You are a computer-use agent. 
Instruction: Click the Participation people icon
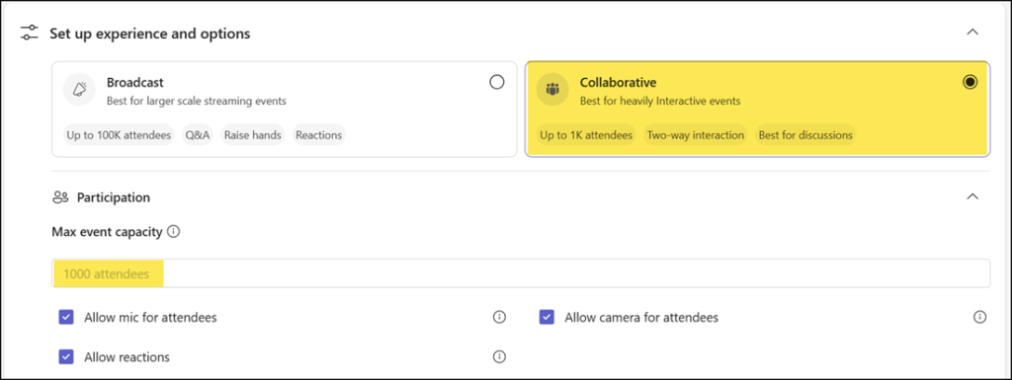(60, 197)
